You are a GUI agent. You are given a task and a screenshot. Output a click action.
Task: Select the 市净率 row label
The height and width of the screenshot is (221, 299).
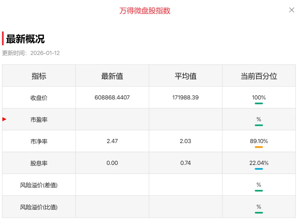pos(39,141)
